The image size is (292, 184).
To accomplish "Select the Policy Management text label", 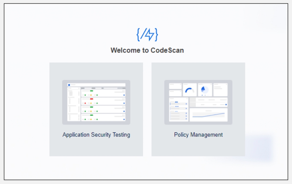I will (x=198, y=135).
